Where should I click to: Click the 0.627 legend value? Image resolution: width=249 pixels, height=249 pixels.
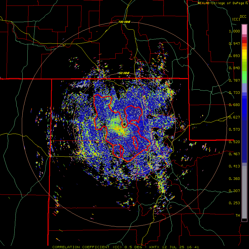tap(234, 117)
